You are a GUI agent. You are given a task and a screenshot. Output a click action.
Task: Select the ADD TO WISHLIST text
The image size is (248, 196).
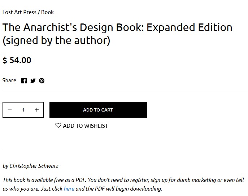(86, 126)
